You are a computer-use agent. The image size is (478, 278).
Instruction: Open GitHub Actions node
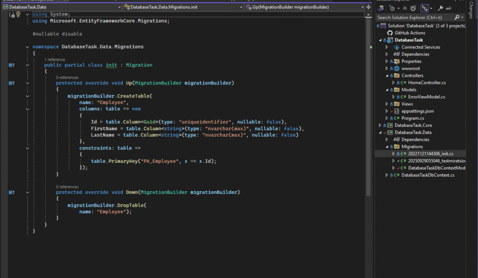click(409, 33)
